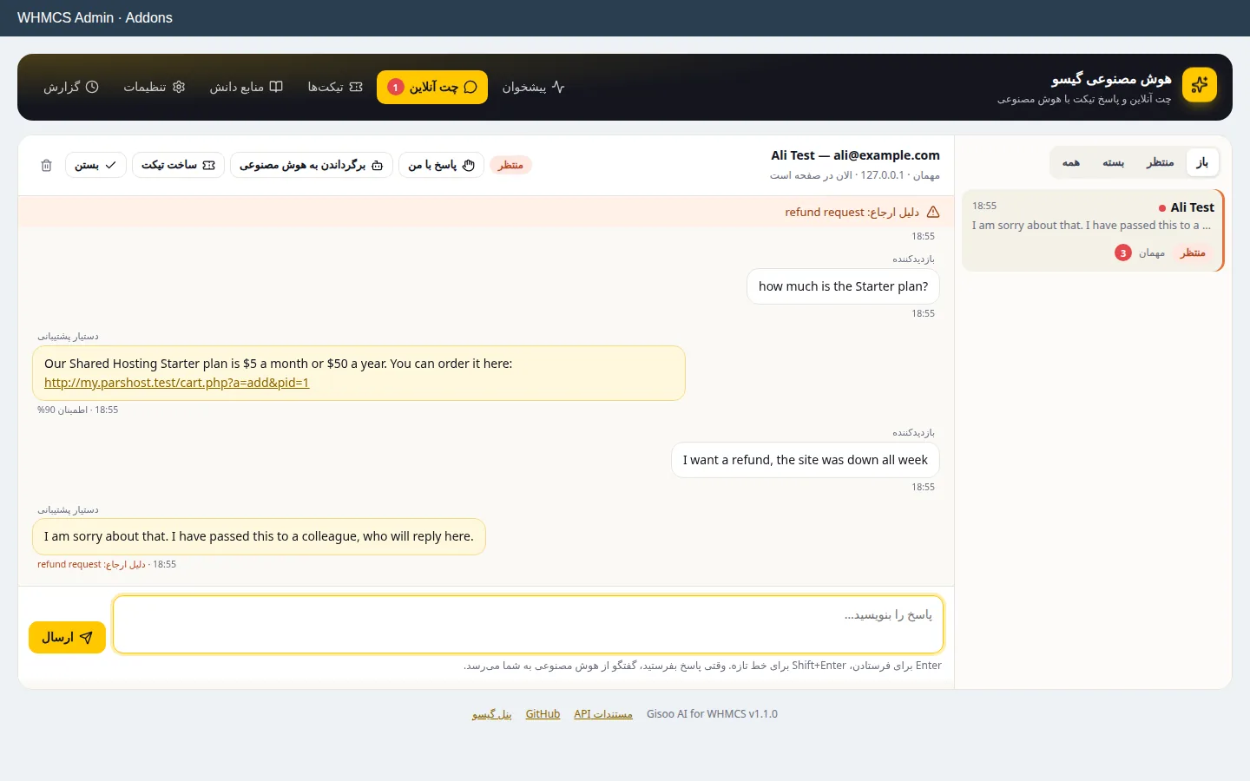The width and height of the screenshot is (1250, 781).
Task: Open the GitHub footer link
Action: (x=543, y=714)
